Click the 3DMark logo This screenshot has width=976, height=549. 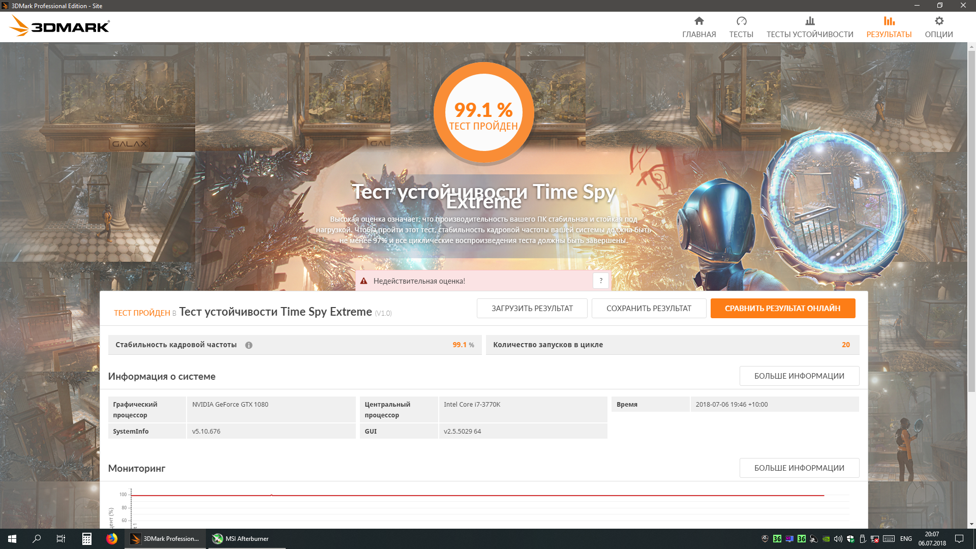(59, 26)
